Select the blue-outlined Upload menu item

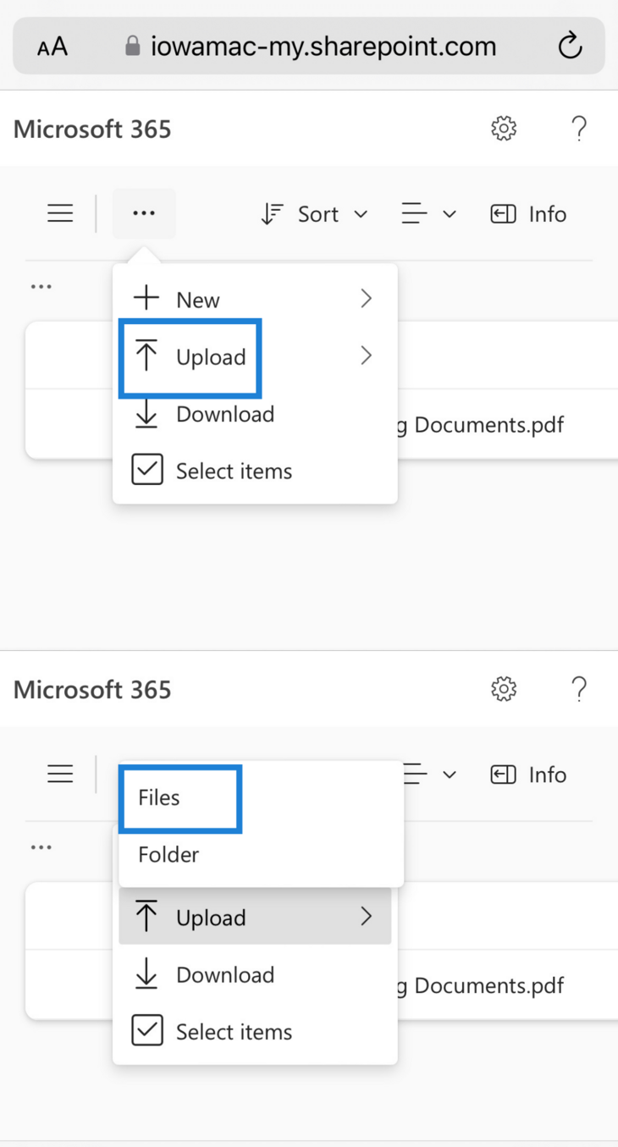point(191,357)
